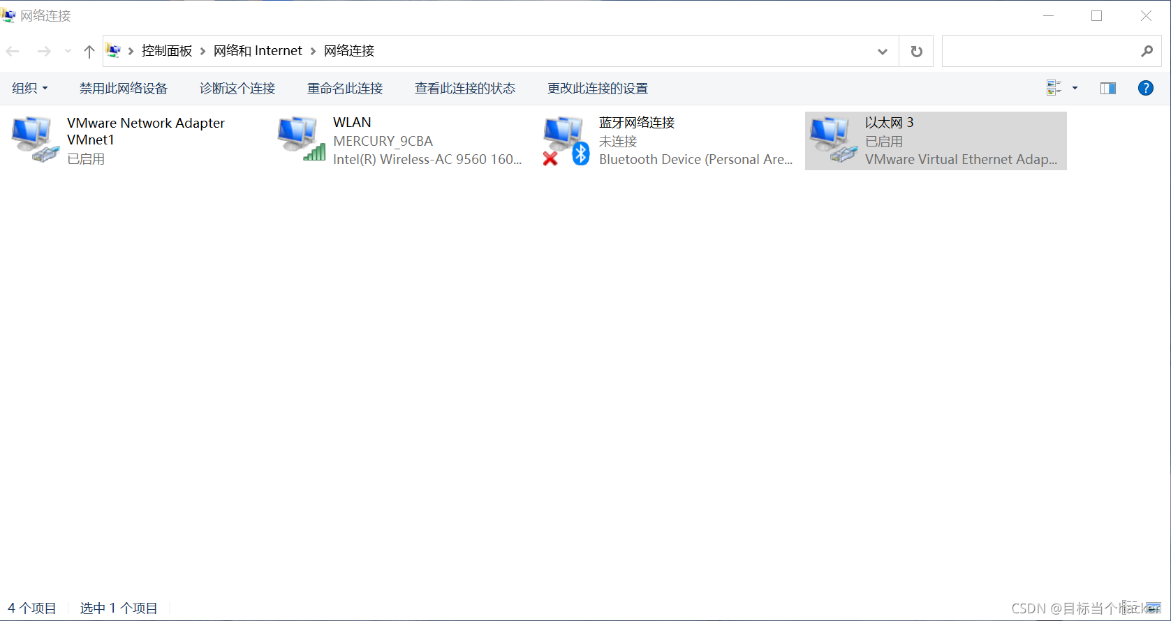Click 网络连接 breadcrumb
The height and width of the screenshot is (621, 1171).
click(349, 51)
